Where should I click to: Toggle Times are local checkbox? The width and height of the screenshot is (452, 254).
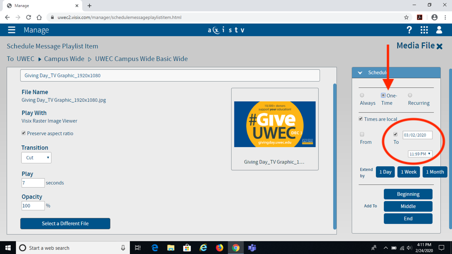pos(361,119)
